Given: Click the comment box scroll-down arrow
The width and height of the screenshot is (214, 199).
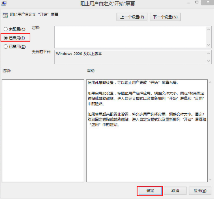Looking at the screenshot, I should (208, 45).
